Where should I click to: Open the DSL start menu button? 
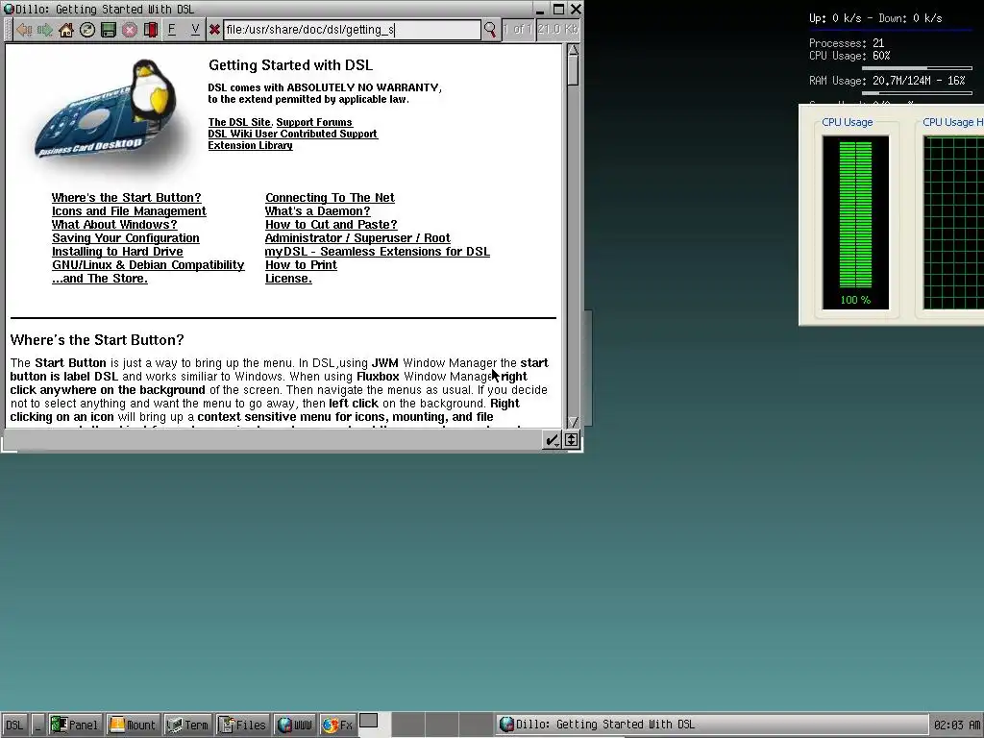point(14,725)
